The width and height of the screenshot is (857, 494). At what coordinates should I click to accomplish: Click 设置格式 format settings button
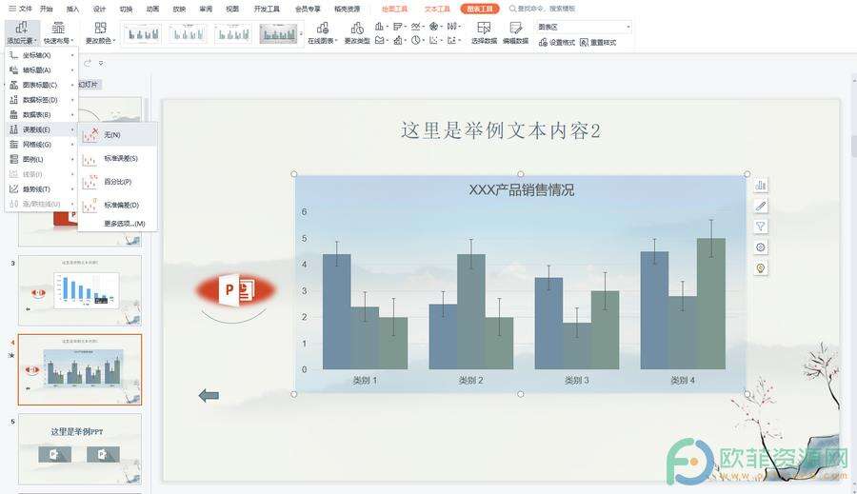point(556,42)
